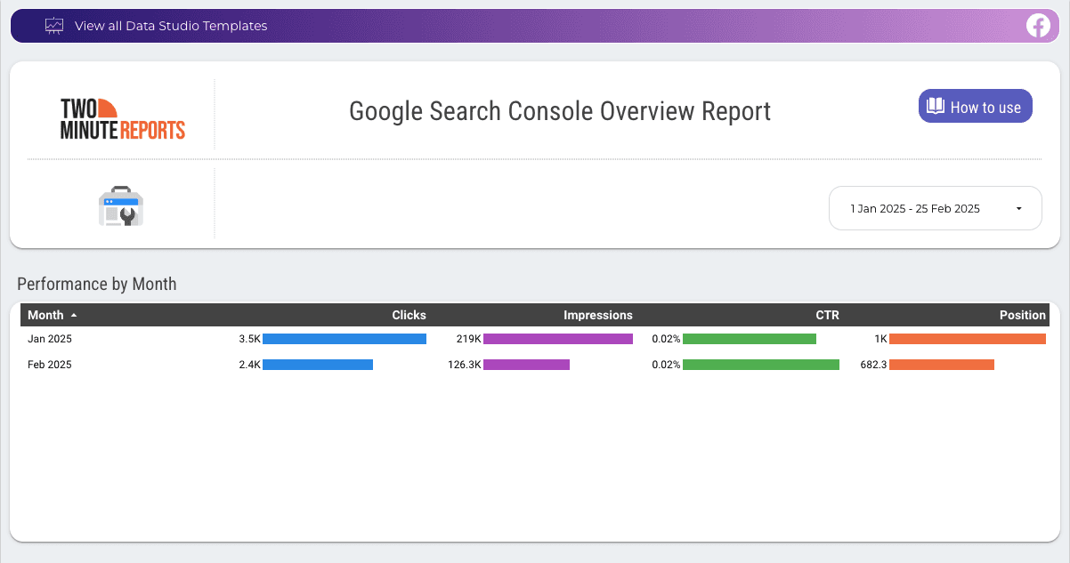Click the blue Jan 2025 clicks bar
This screenshot has width=1070, height=563.
345,339
